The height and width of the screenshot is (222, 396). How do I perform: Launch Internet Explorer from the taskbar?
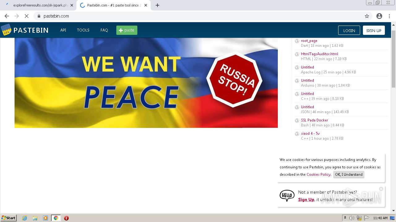pos(24,218)
